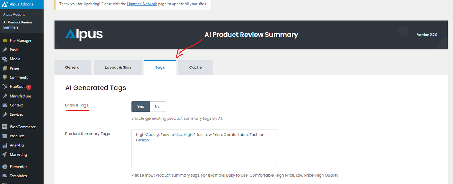Click the 'Enable generating product summary tags' description

pyautogui.click(x=177, y=118)
